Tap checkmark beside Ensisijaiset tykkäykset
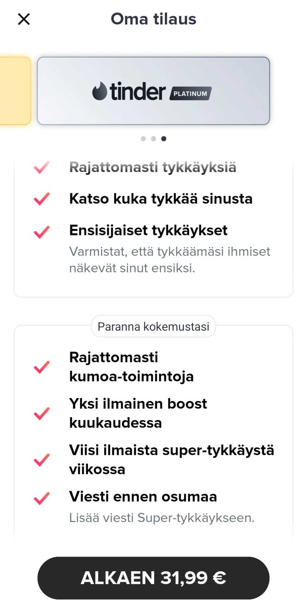This screenshot has width=307, height=610. coord(42,232)
